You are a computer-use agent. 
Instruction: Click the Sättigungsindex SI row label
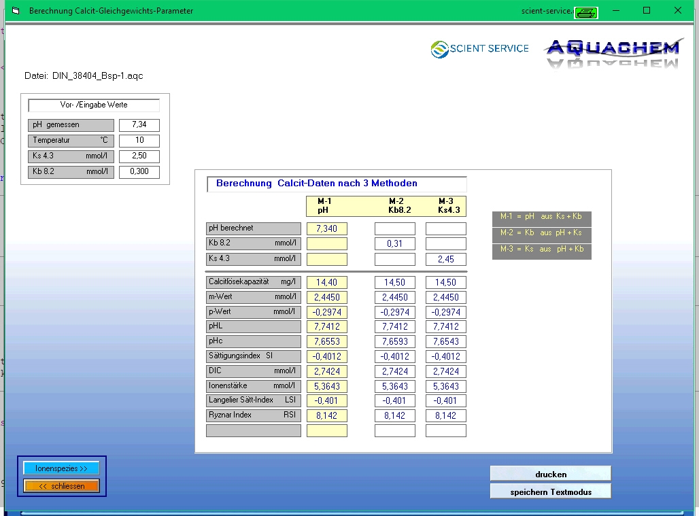point(253,356)
